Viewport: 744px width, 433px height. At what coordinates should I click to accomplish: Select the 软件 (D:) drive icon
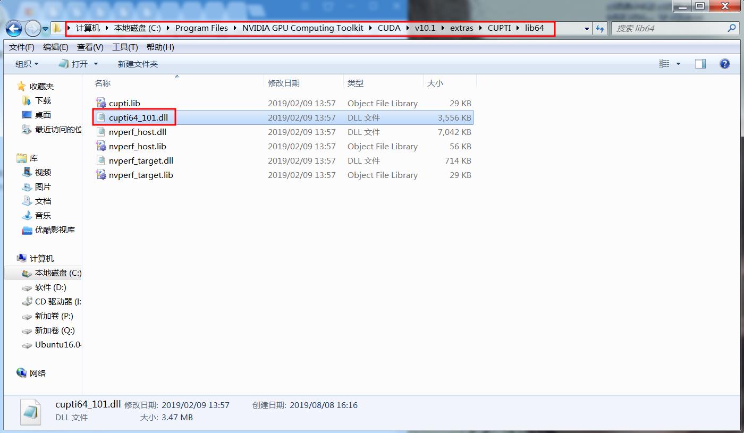coord(27,287)
